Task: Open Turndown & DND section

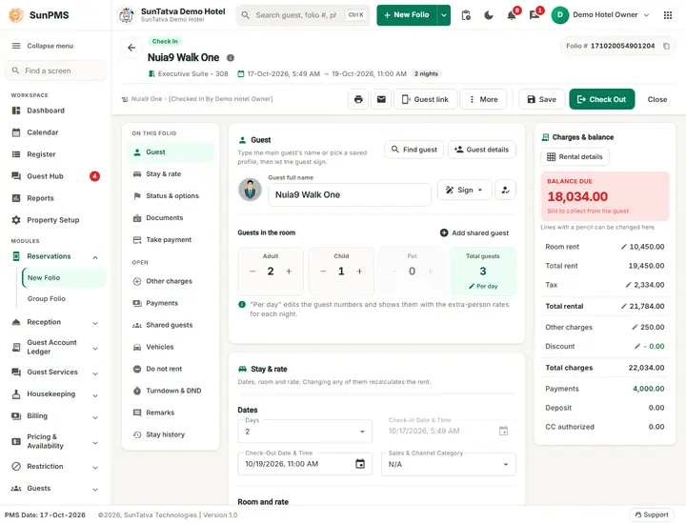Action: [171, 391]
